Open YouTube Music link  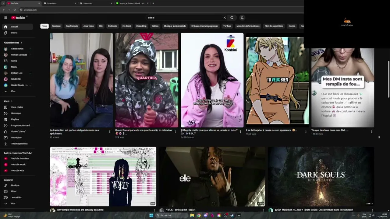click(x=18, y=165)
